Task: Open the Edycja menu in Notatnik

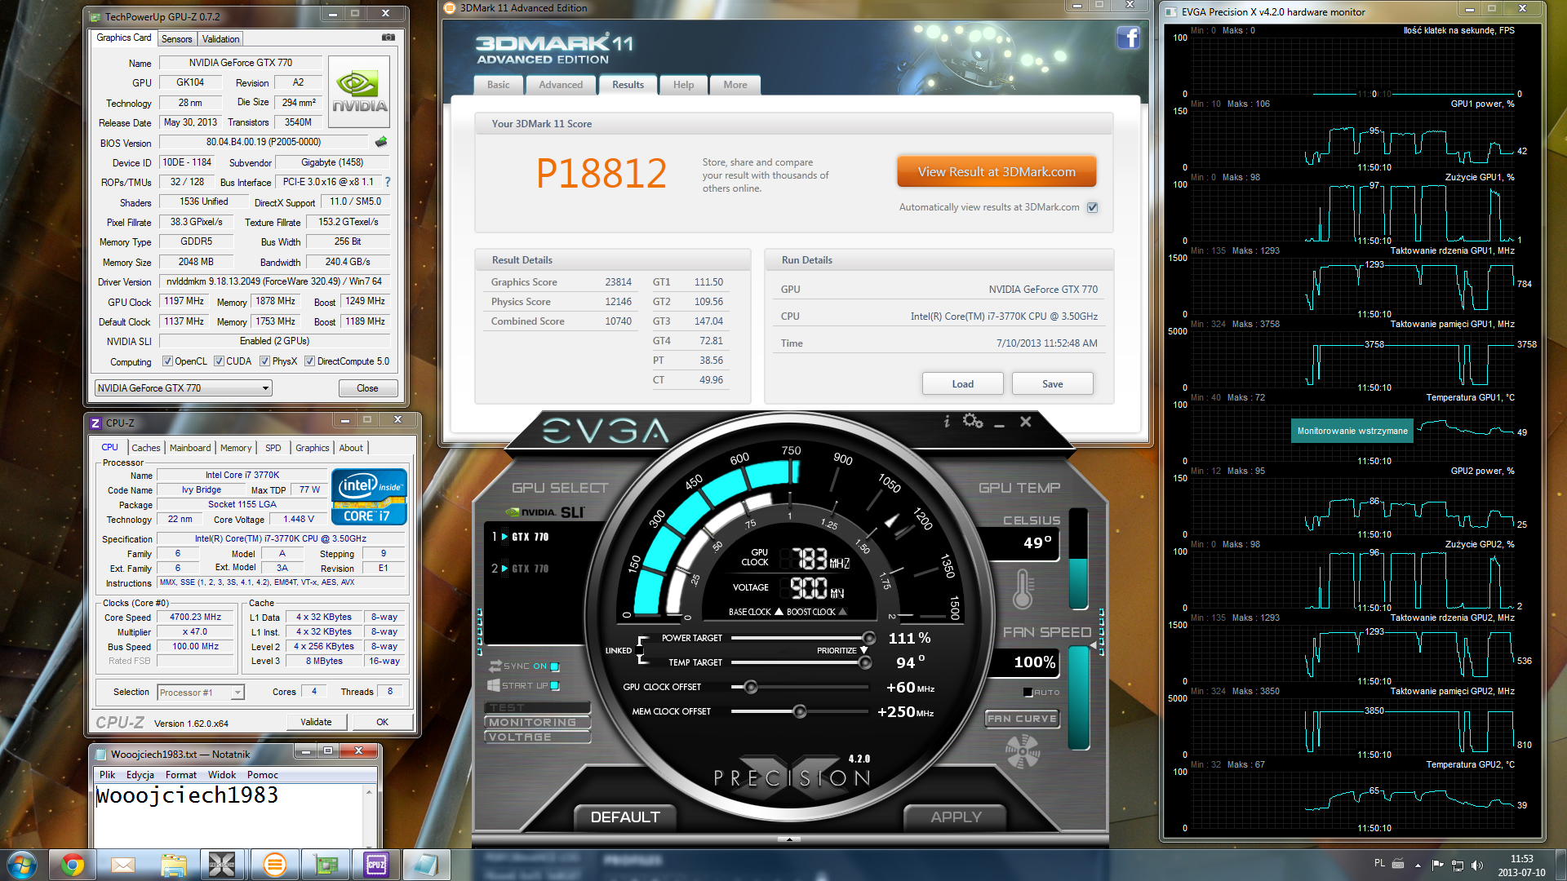Action: click(x=140, y=775)
